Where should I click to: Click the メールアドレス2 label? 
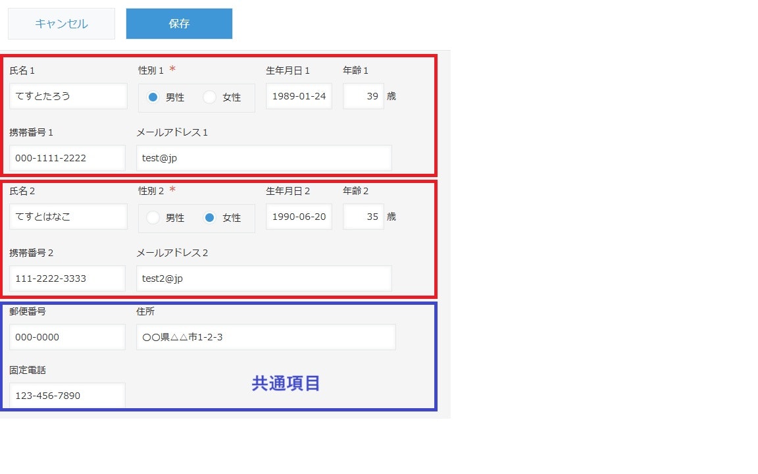(x=172, y=253)
